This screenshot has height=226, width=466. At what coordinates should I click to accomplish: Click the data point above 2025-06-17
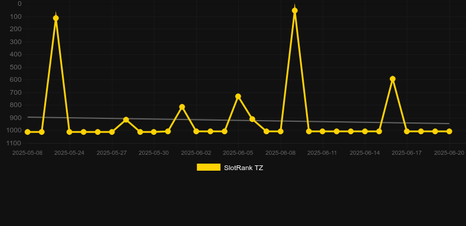407,131
